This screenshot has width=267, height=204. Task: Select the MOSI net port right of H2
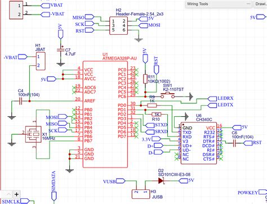pyautogui.click(x=143, y=25)
